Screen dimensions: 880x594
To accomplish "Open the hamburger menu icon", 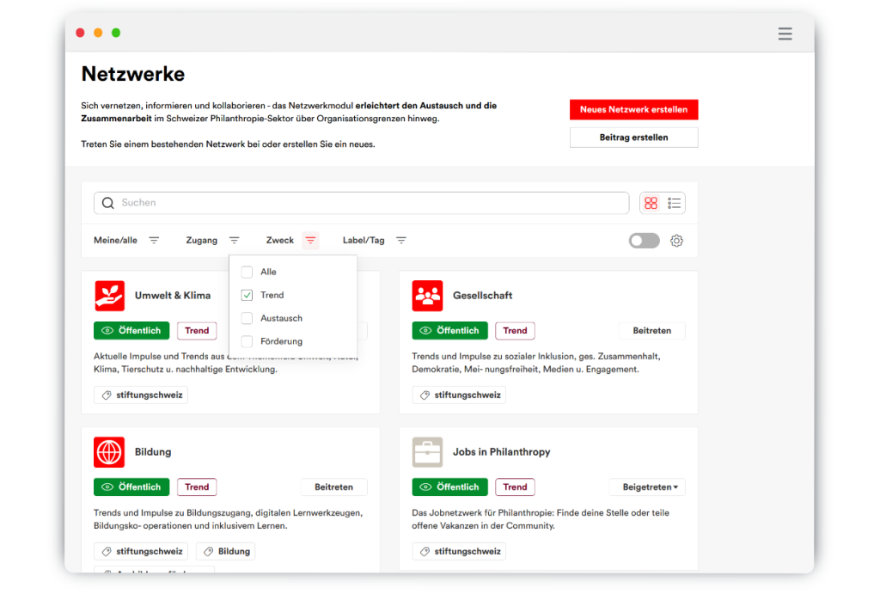I will 785,34.
